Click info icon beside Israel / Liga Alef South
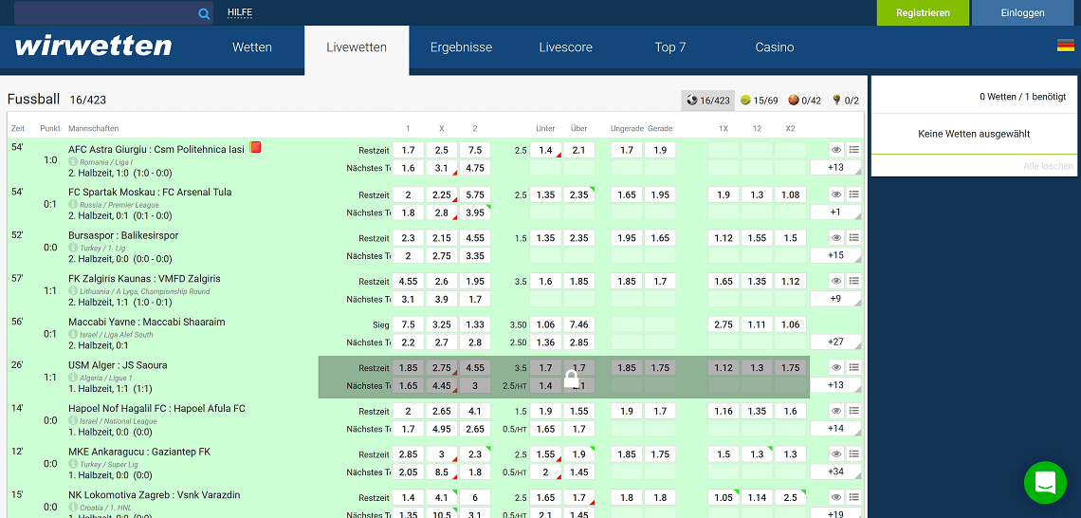This screenshot has width=1081, height=518. coord(73,335)
